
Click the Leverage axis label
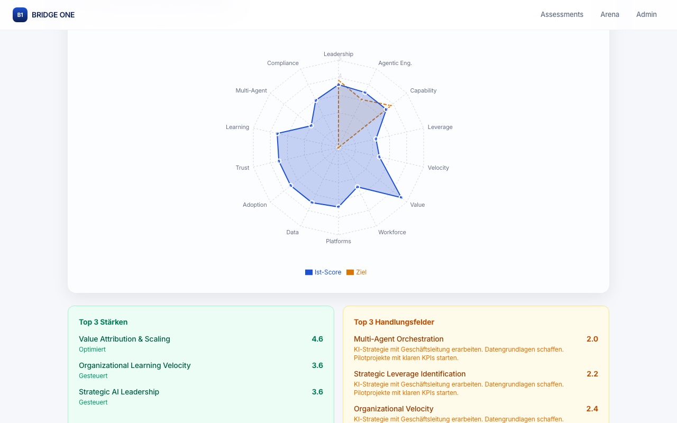click(440, 127)
